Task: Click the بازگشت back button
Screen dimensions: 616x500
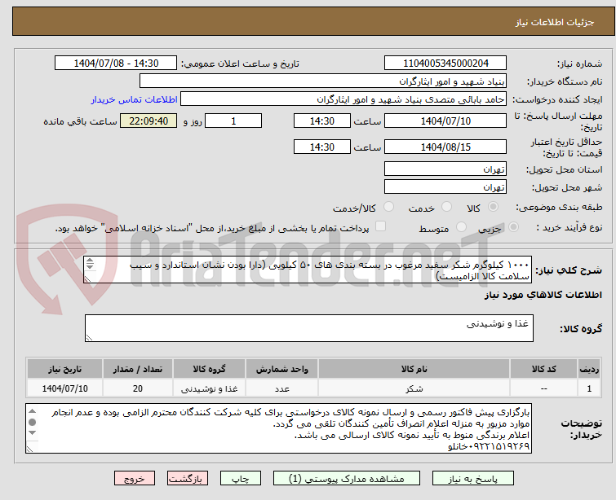Action: 188,479
